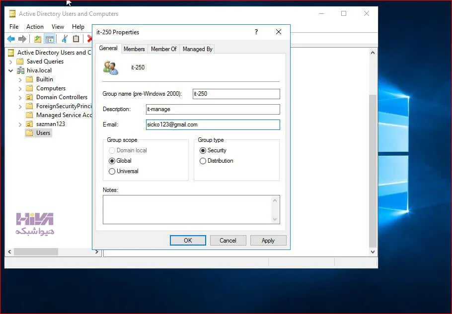Select the Domain local scope option
Viewport: 452px width, 314px height.
coord(112,150)
